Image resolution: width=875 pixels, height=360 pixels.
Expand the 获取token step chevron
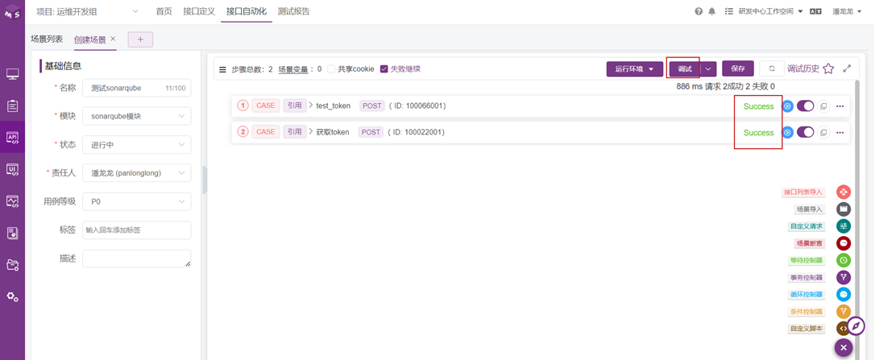(311, 132)
